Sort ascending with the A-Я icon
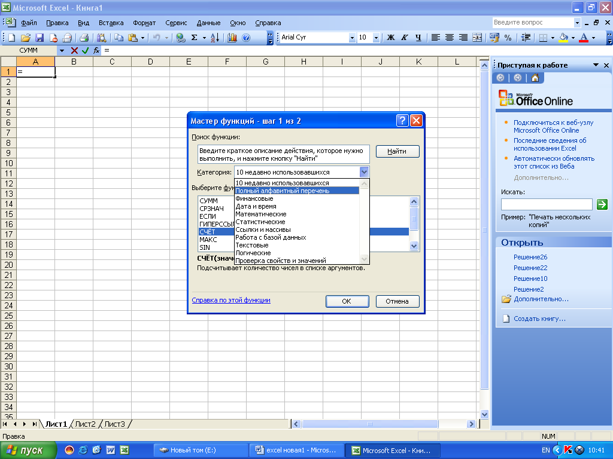Screen dimensions: 613x459 (215, 38)
